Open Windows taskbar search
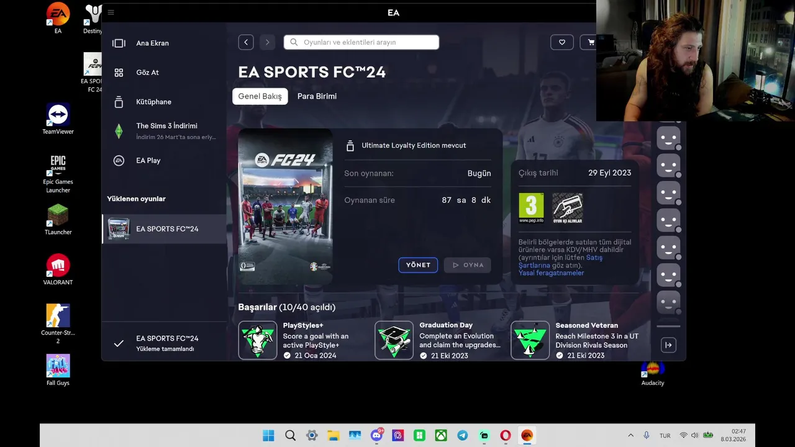Viewport: 795px width, 447px height. click(x=290, y=436)
